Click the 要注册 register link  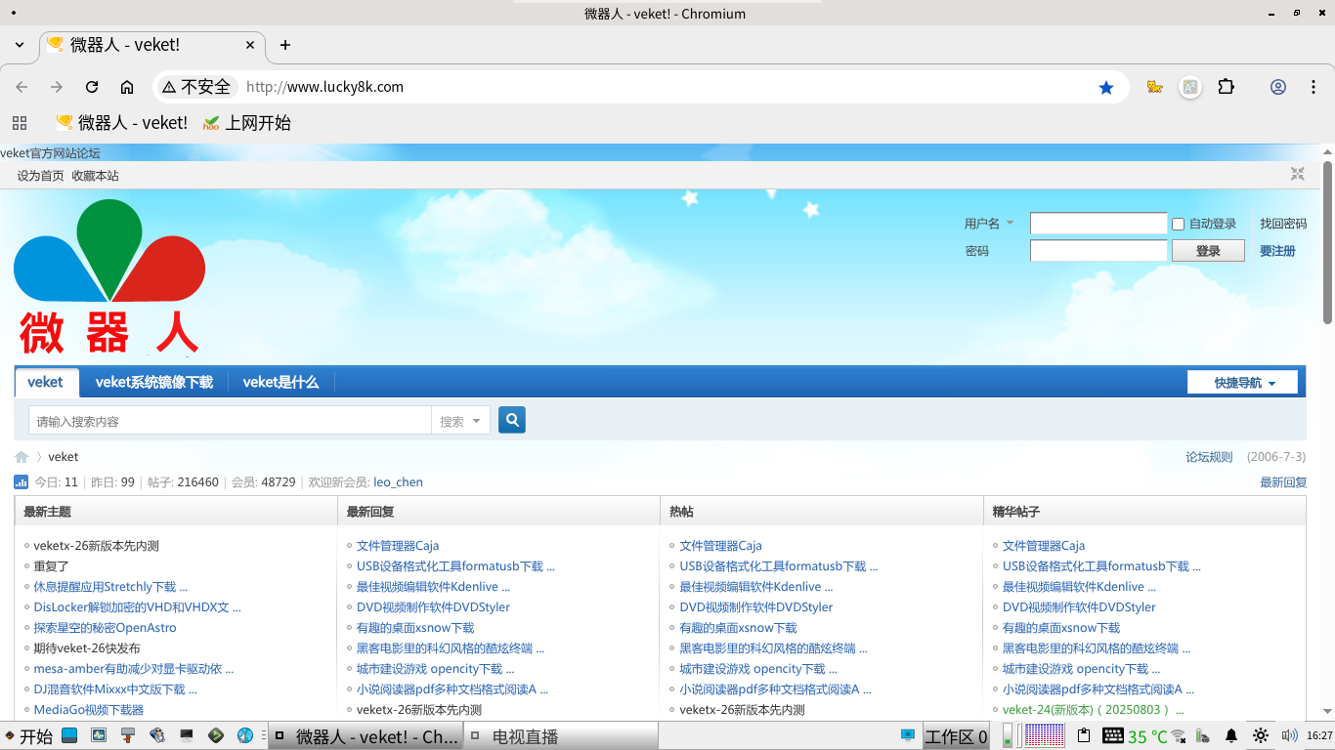(x=1277, y=251)
